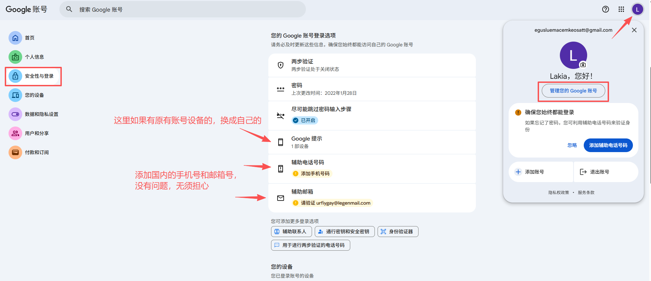Click the 已开启 status chip
Screen dimensions: 651x281
point(305,120)
